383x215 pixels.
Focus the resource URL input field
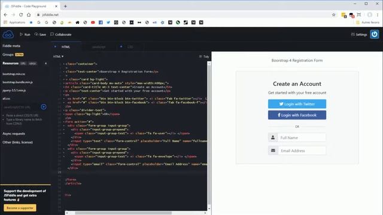(20, 107)
